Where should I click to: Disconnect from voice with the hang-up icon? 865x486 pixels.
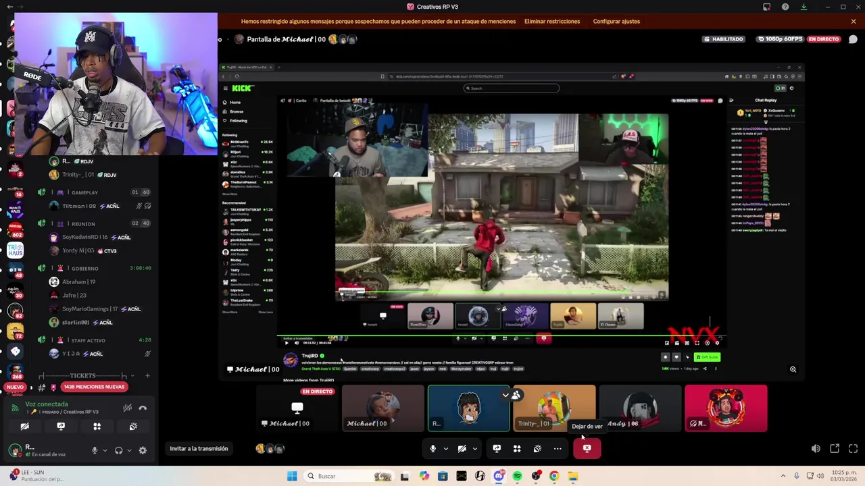(143, 408)
